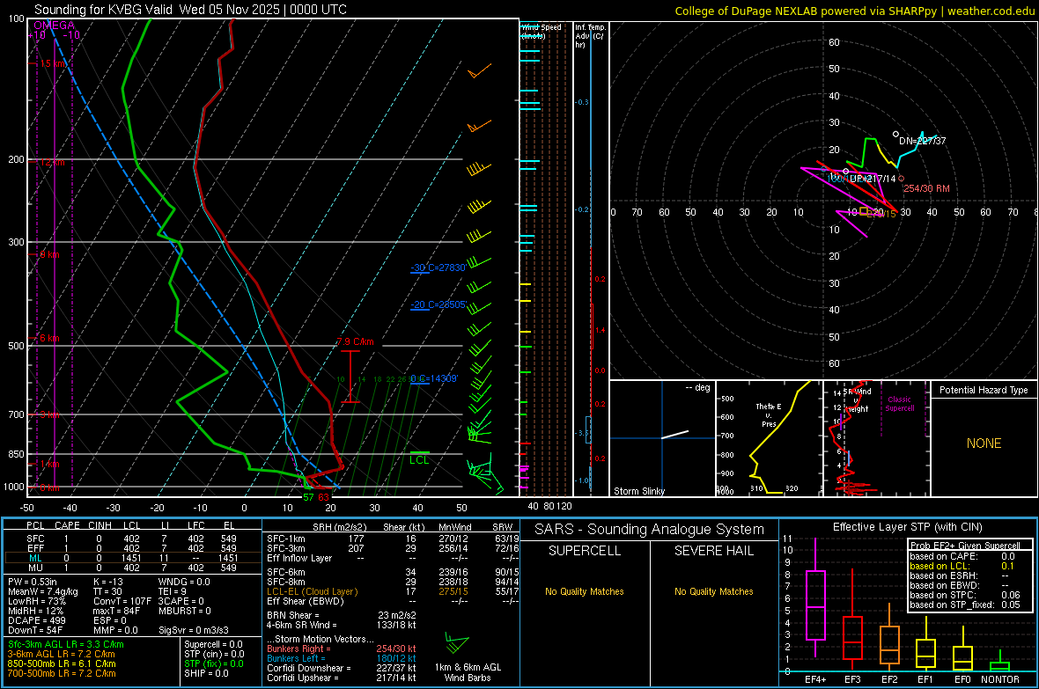This screenshot has width=1039, height=689.
Task: Click the 'Storm Slinky' panel label
Action: [x=638, y=491]
